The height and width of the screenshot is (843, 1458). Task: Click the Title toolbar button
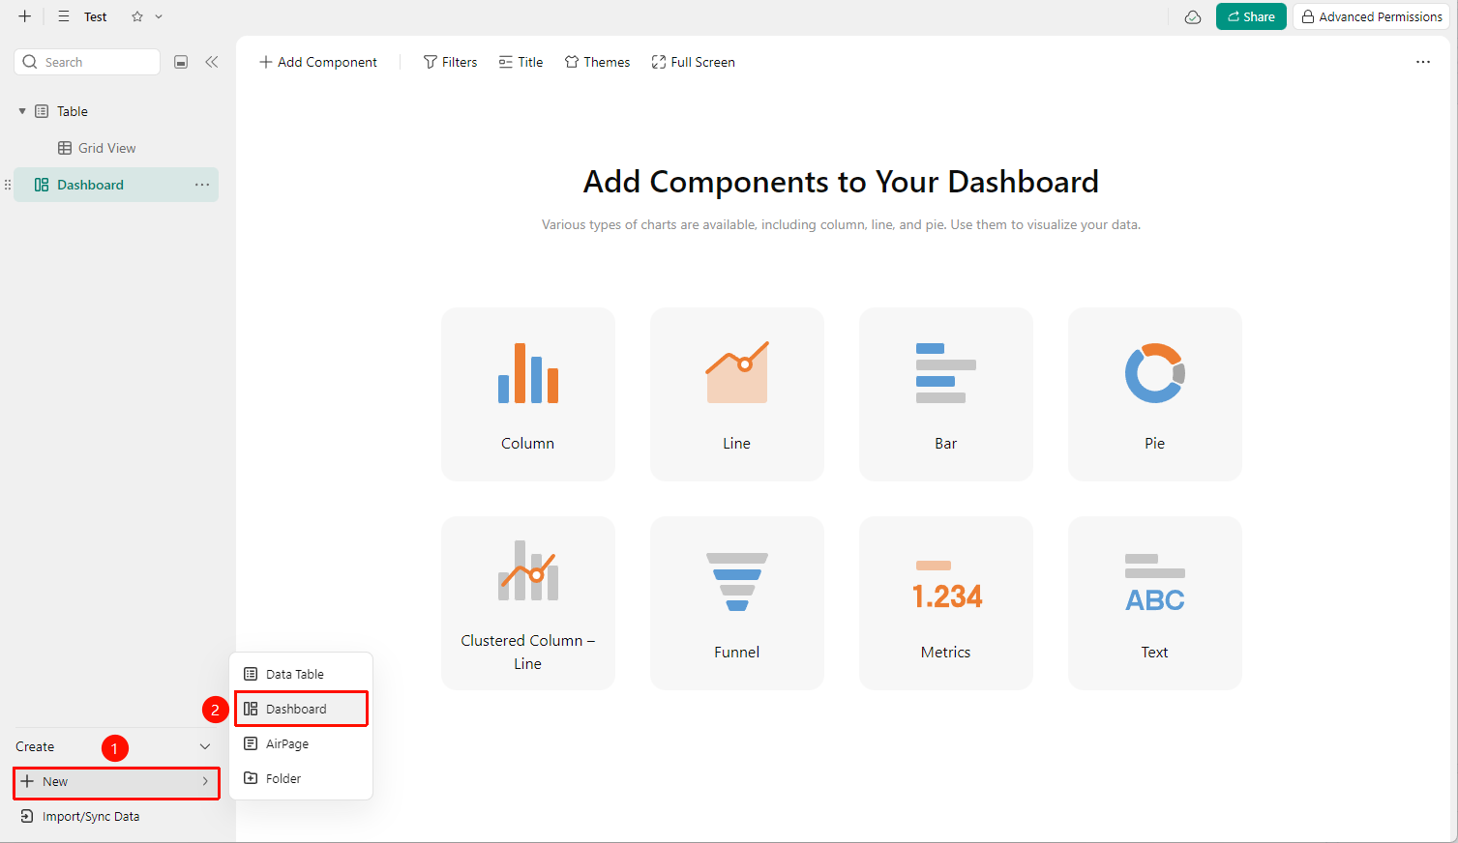click(x=521, y=62)
